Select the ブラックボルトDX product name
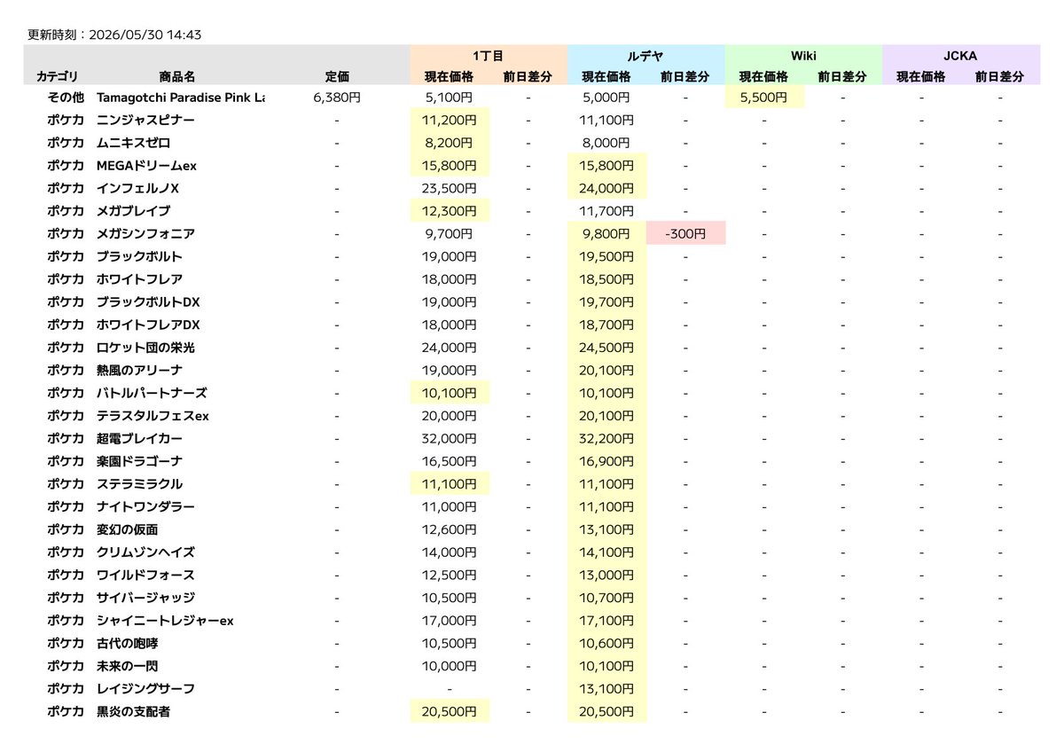The width and height of the screenshot is (1064, 752). [x=149, y=302]
